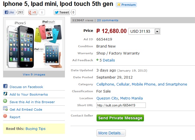Viewport: 195px width, 140px height.
Task: Expand the More Details button
Action: [111, 133]
